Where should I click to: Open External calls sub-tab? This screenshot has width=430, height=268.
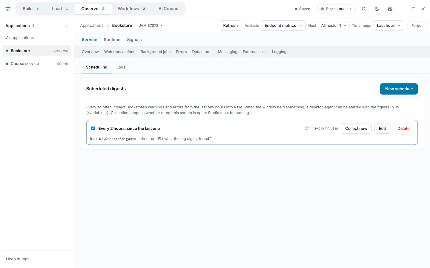coord(255,52)
